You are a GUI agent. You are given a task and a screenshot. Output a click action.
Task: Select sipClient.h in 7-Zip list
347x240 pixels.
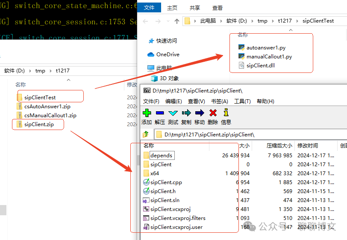[x=159, y=191]
